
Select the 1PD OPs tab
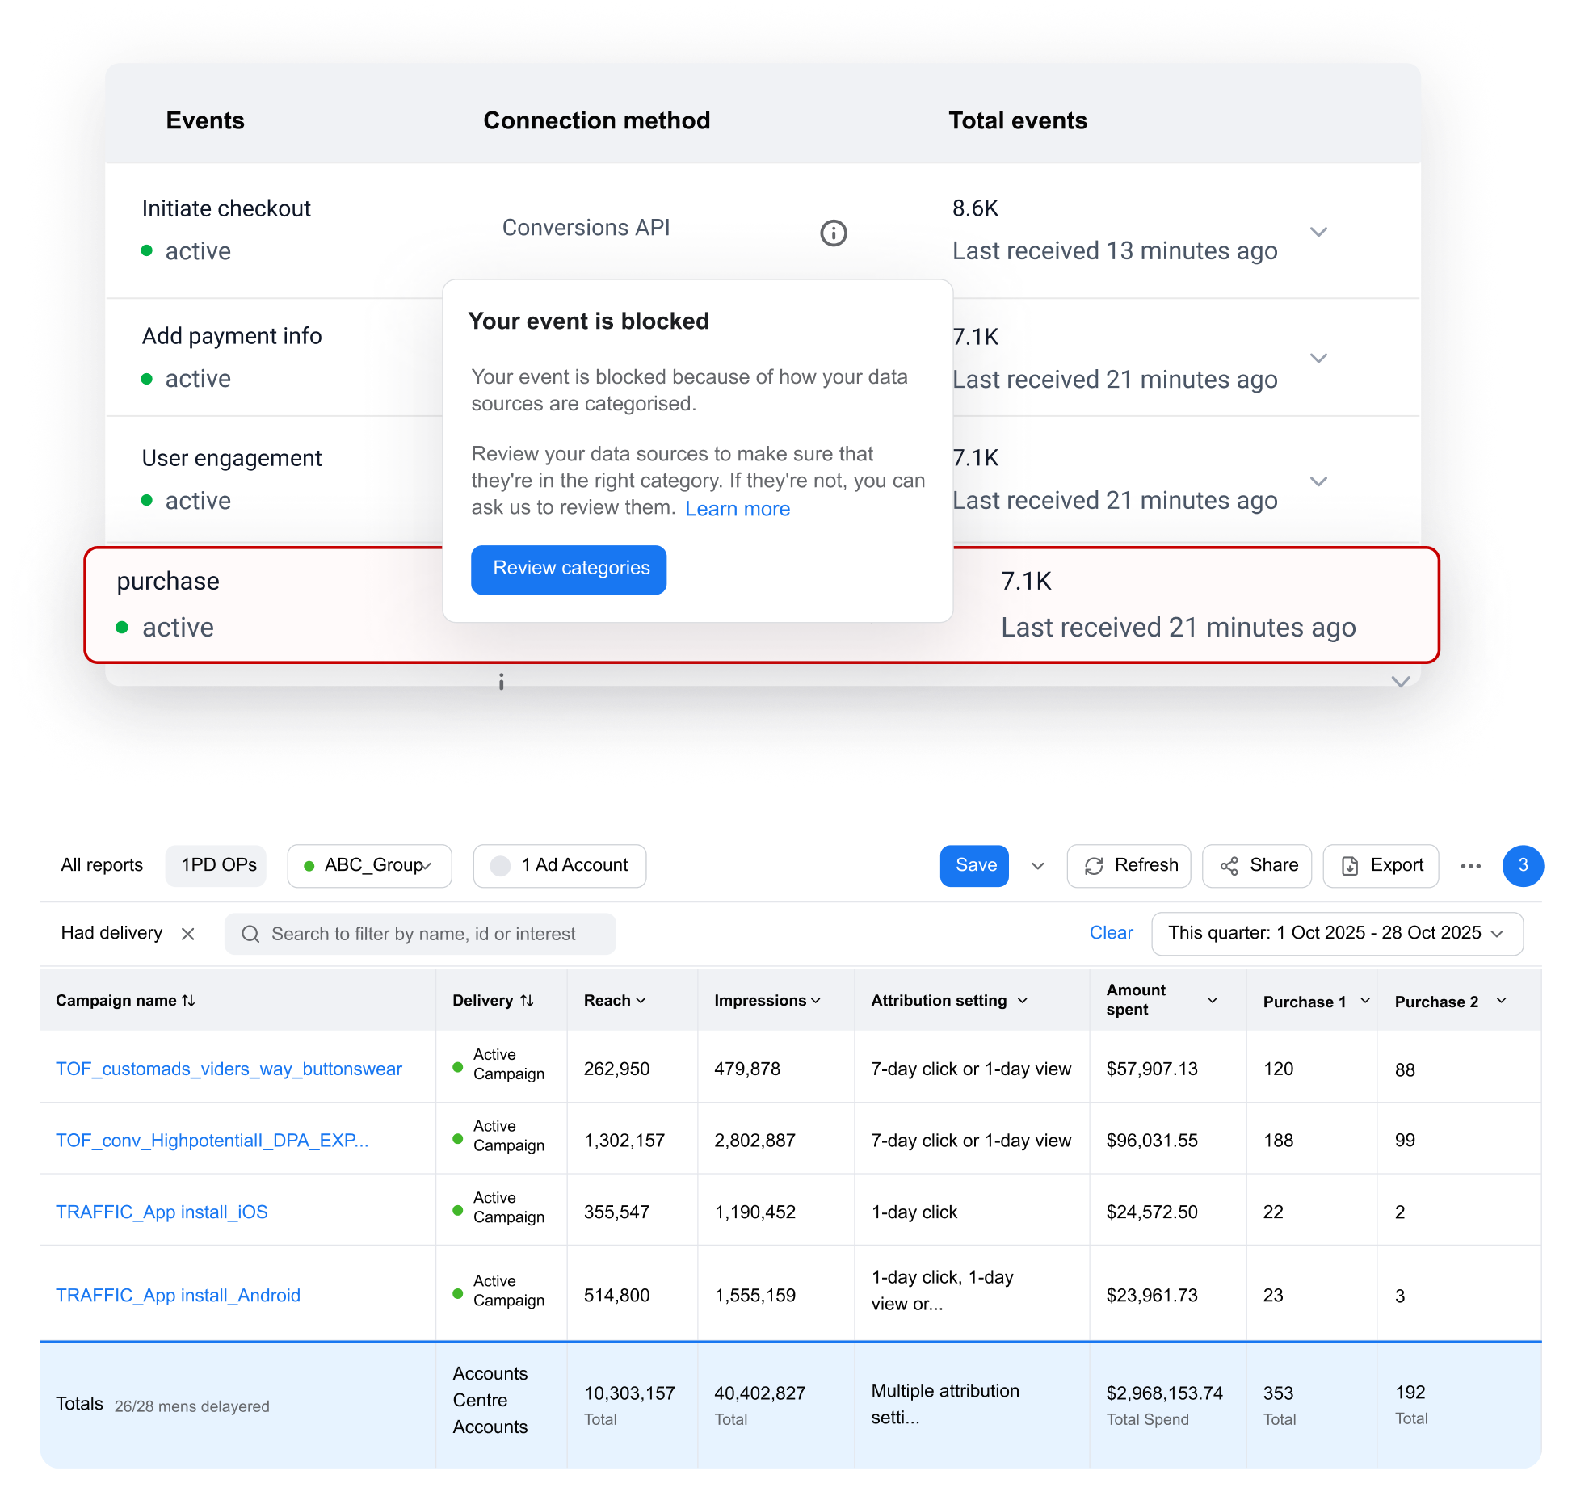tap(218, 866)
